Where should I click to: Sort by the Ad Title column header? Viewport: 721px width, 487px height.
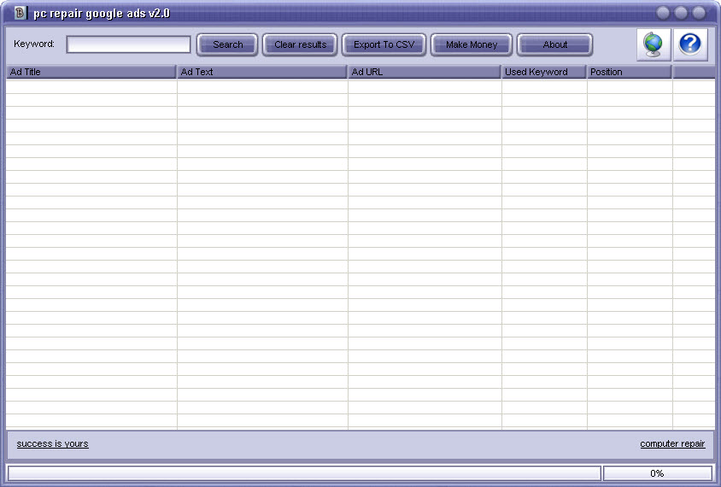pos(91,72)
